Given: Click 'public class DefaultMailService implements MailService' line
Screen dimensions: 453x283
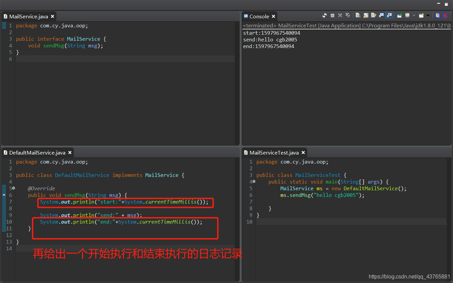Looking at the screenshot, I should point(100,175).
